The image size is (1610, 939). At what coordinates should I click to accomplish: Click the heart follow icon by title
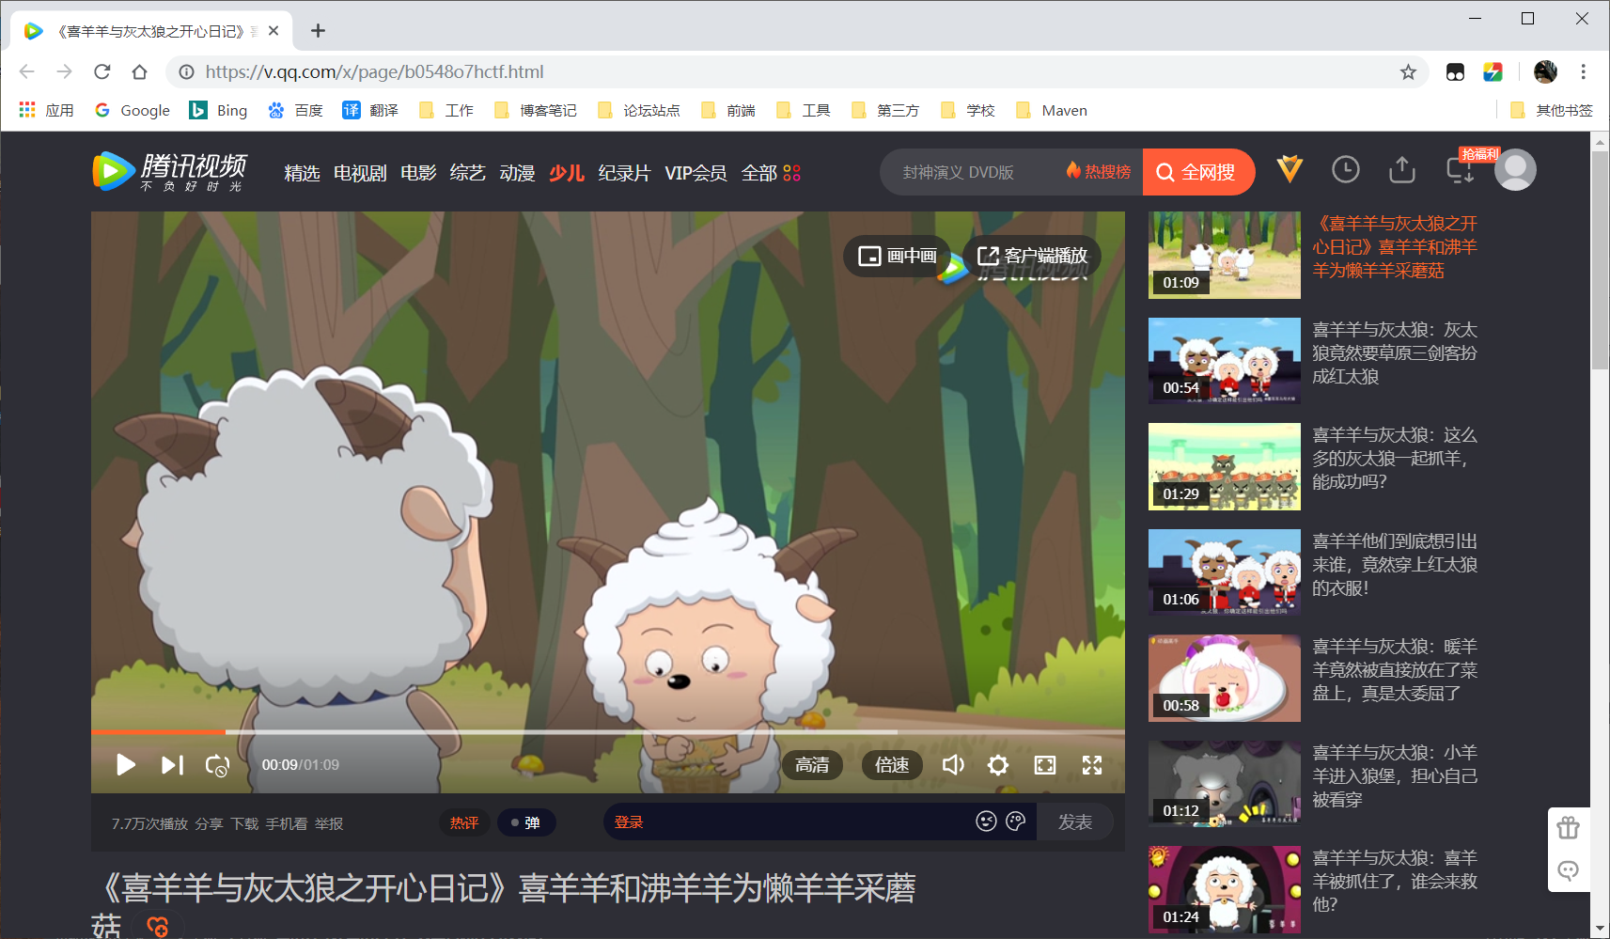point(158,927)
